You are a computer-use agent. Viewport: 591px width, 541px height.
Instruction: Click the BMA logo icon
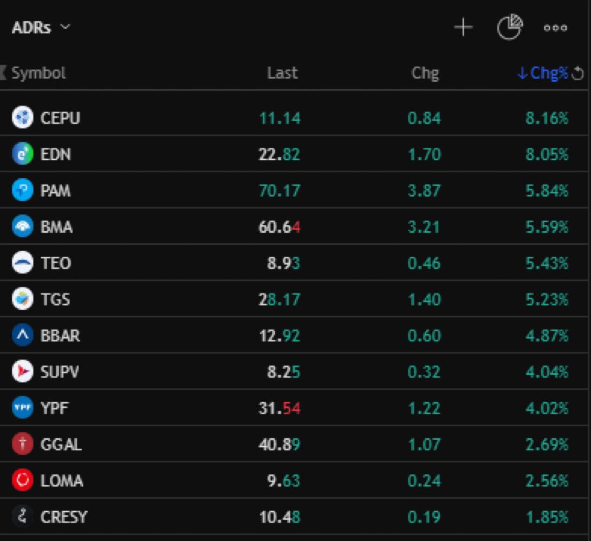pos(23,226)
